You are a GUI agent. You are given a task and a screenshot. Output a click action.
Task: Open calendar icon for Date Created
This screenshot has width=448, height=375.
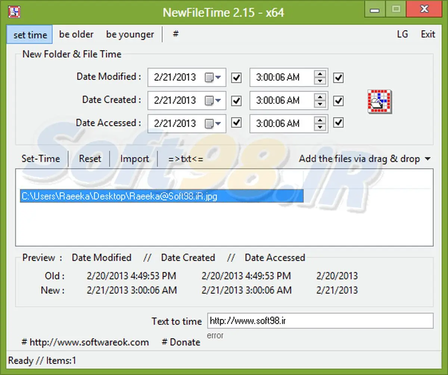click(x=213, y=101)
